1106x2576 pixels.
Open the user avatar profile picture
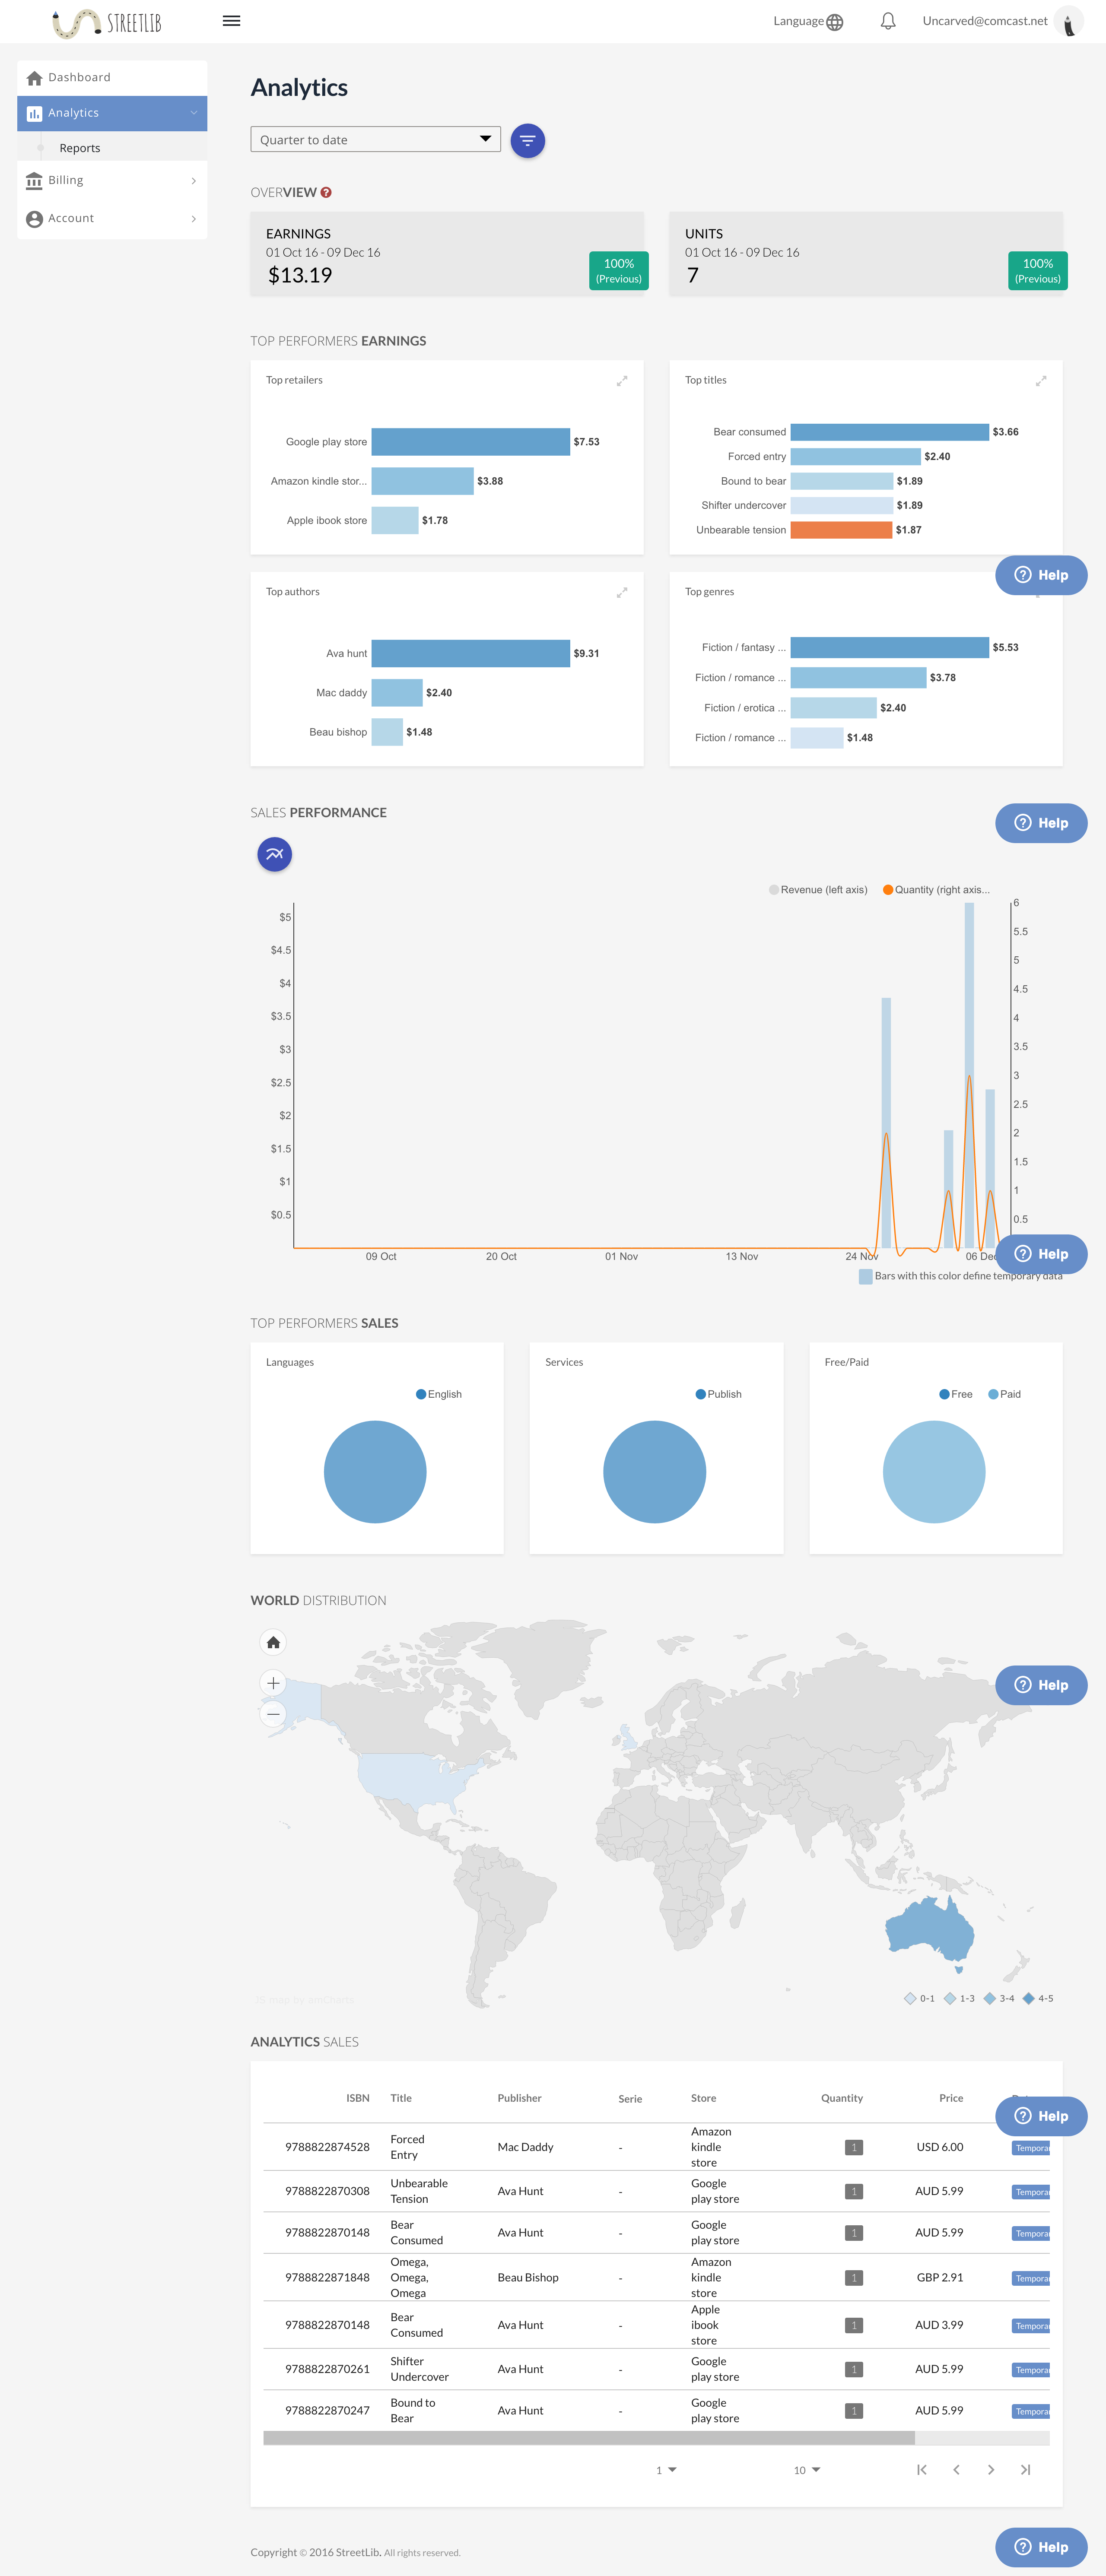pos(1069,22)
